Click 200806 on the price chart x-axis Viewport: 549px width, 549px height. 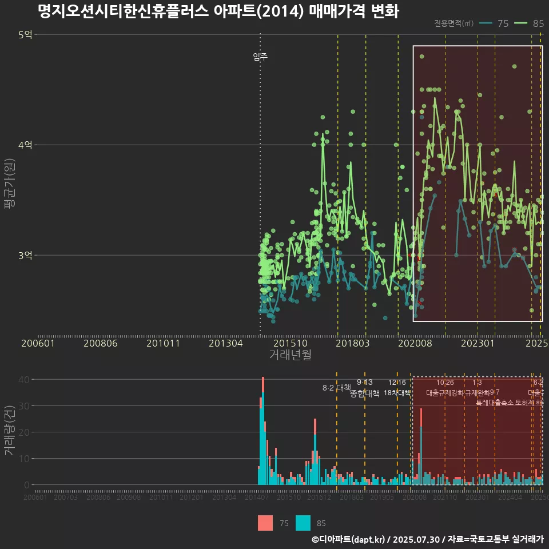[101, 343]
